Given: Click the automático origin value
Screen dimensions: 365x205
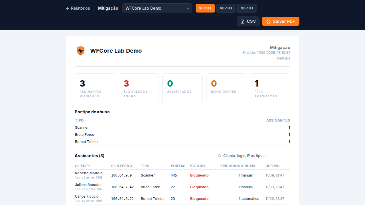Looking at the screenshot, I should pos(250,199).
